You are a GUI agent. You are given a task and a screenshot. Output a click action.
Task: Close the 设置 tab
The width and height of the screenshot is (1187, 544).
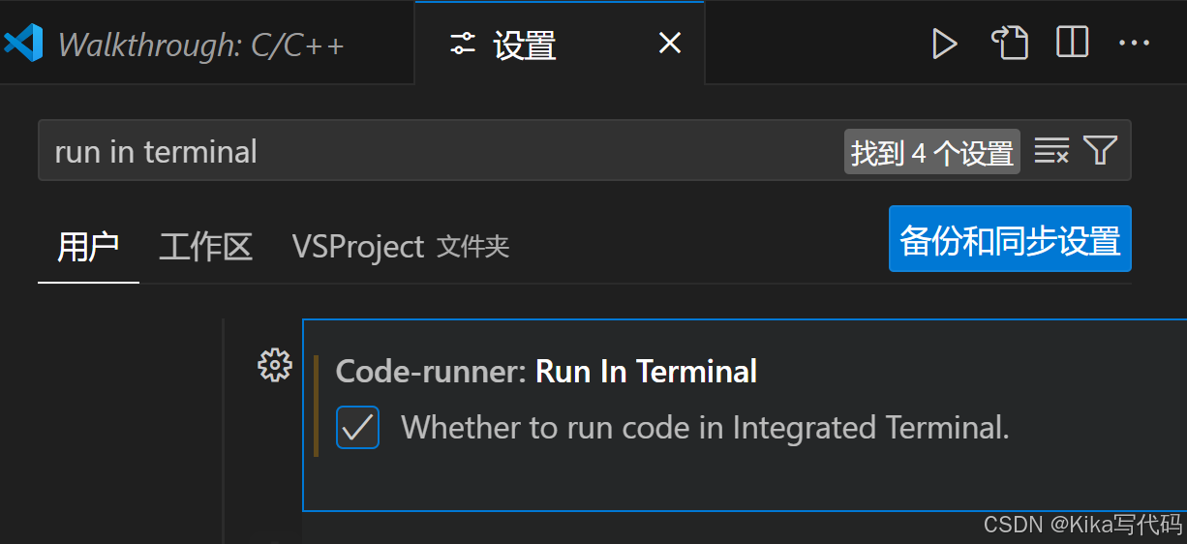(x=670, y=44)
